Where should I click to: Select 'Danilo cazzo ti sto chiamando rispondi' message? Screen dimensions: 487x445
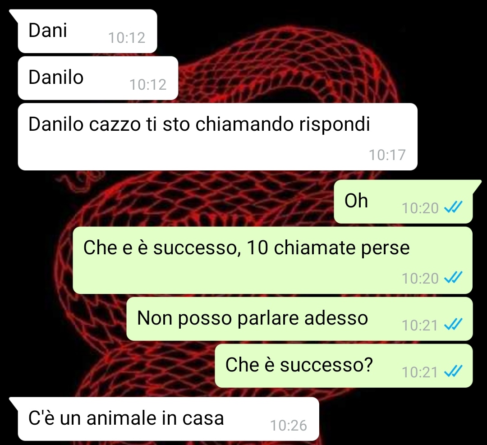pyautogui.click(x=217, y=137)
